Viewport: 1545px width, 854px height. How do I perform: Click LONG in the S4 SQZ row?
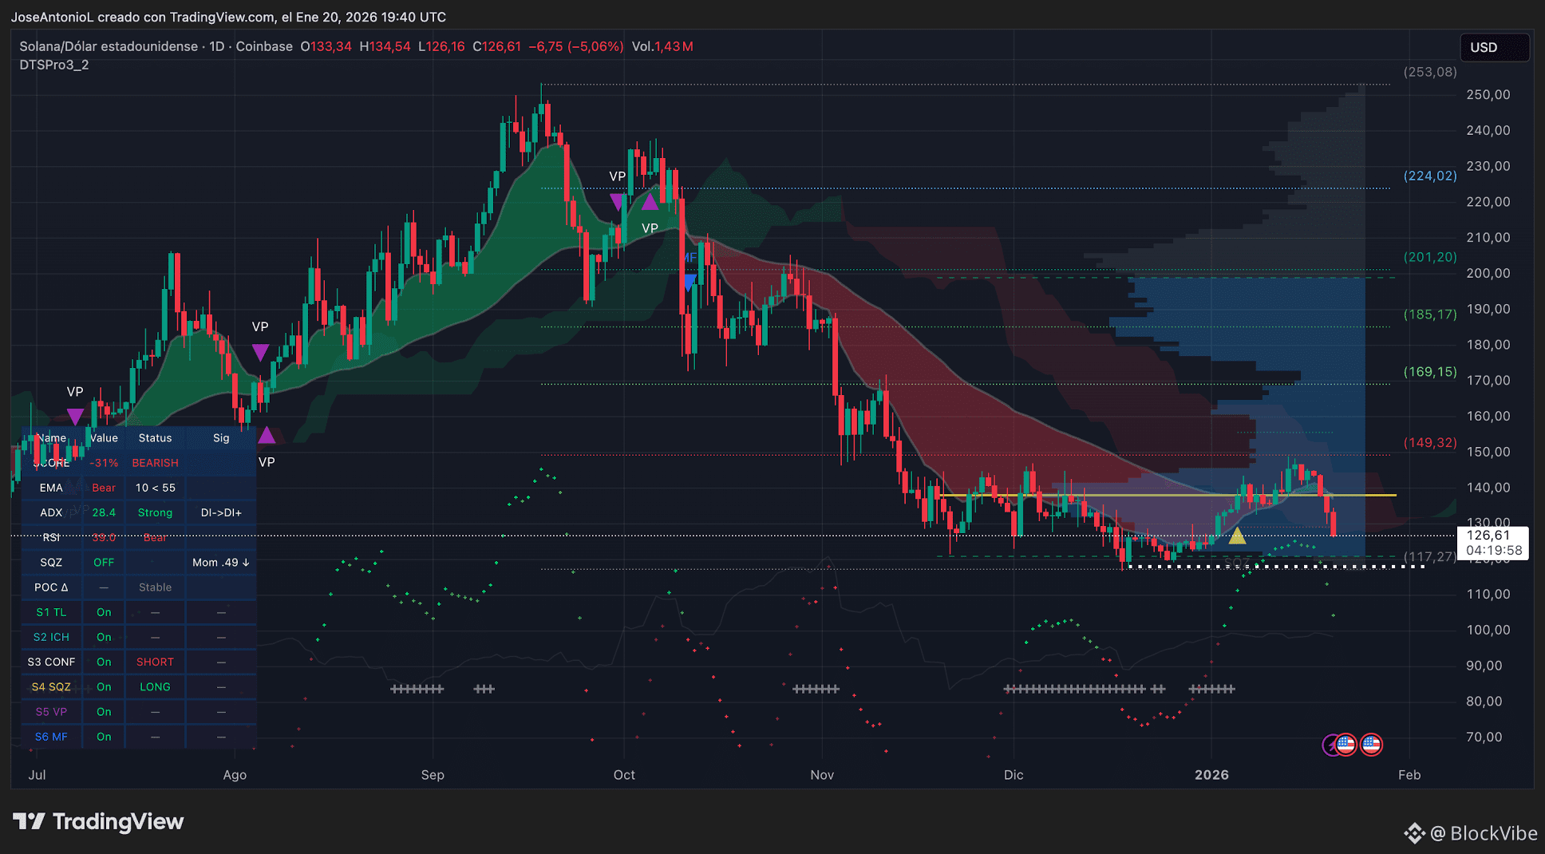coord(155,687)
